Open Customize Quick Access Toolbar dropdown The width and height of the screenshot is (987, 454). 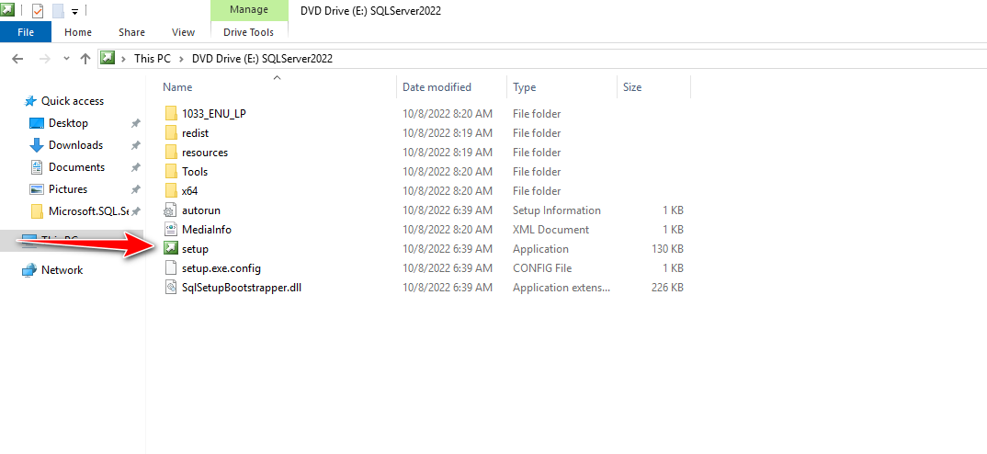(74, 12)
